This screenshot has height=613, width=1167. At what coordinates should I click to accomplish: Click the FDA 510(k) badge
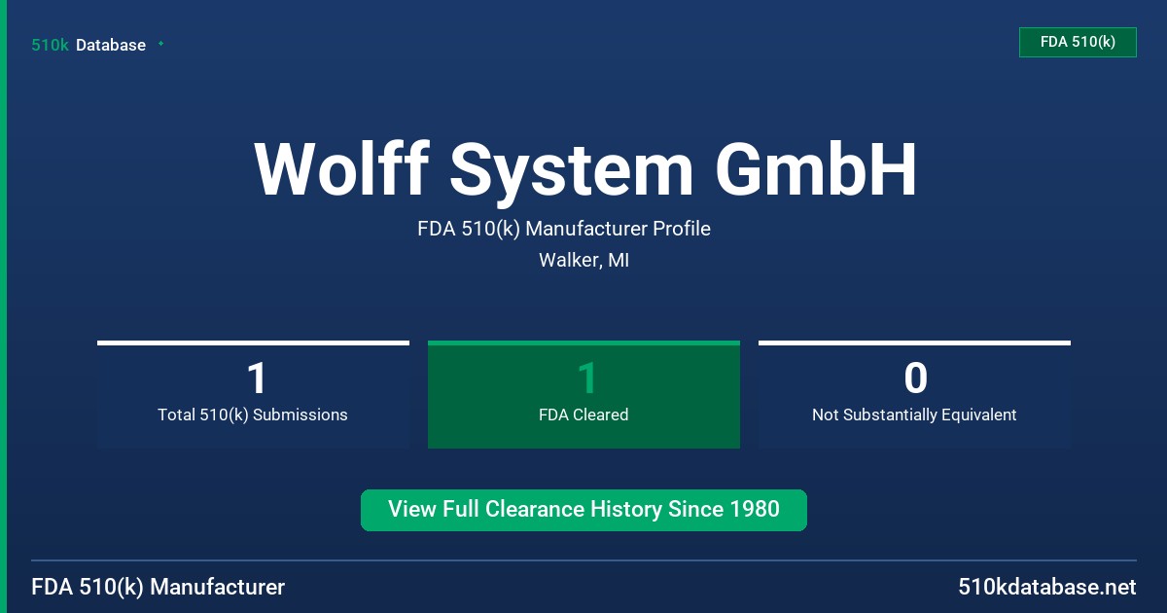coord(1078,42)
